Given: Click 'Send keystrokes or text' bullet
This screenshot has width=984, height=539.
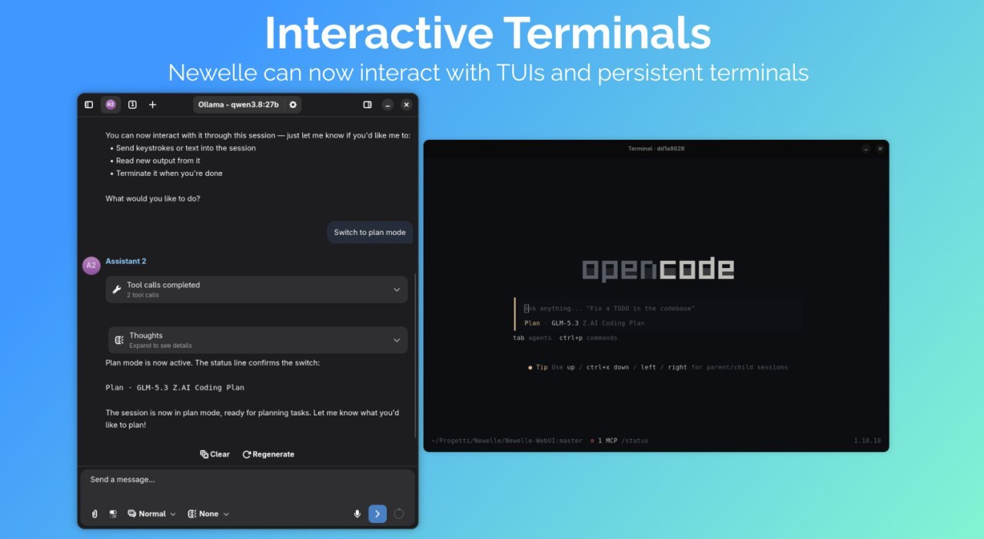Looking at the screenshot, I should click(186, 148).
